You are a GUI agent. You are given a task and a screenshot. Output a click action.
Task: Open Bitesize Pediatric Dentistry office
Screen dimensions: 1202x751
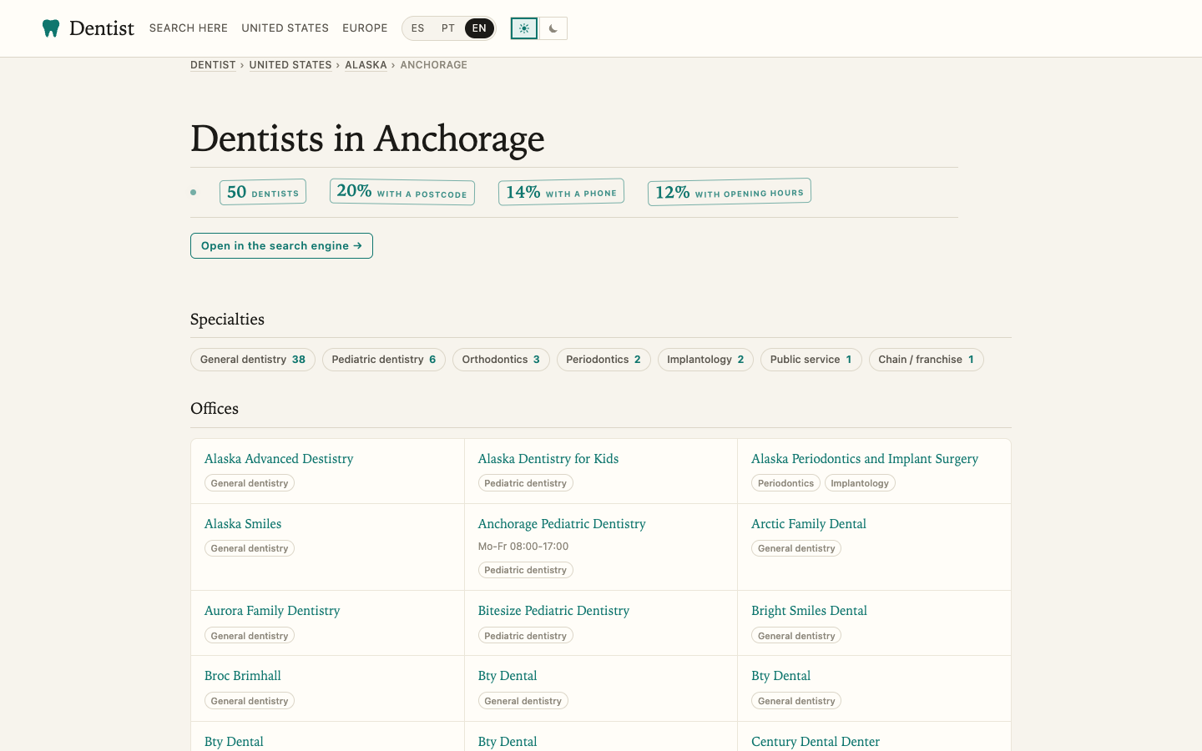pyautogui.click(x=553, y=611)
